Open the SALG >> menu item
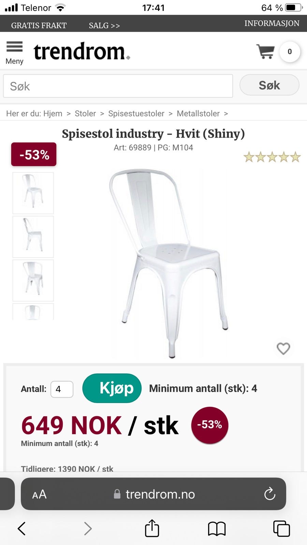The height and width of the screenshot is (545, 307). pyautogui.click(x=104, y=26)
